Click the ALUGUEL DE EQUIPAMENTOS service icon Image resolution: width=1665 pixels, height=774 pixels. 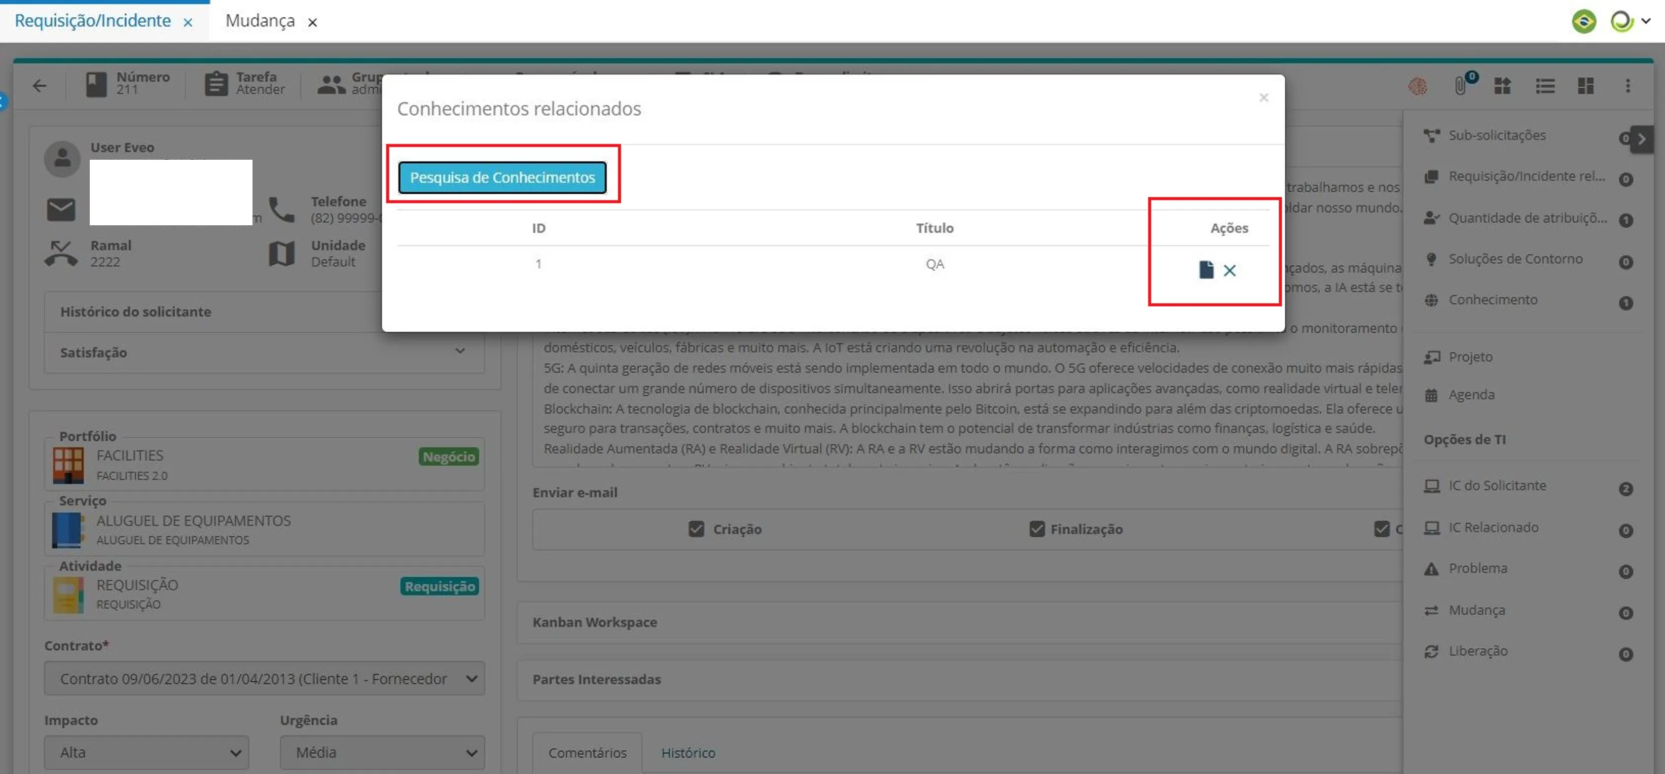click(x=68, y=530)
